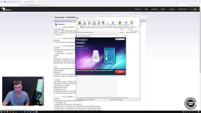Open Support dropdown in Brook header
This screenshot has height=113, width=201.
(x=172, y=9)
